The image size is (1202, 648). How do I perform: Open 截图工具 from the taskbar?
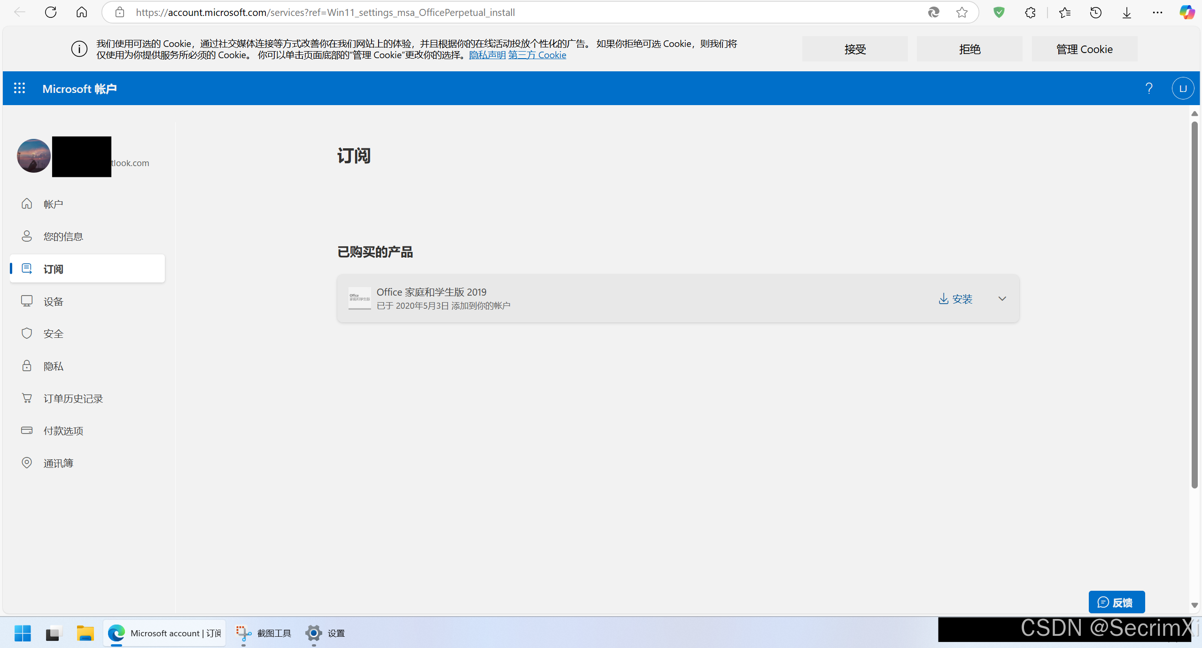click(x=264, y=633)
